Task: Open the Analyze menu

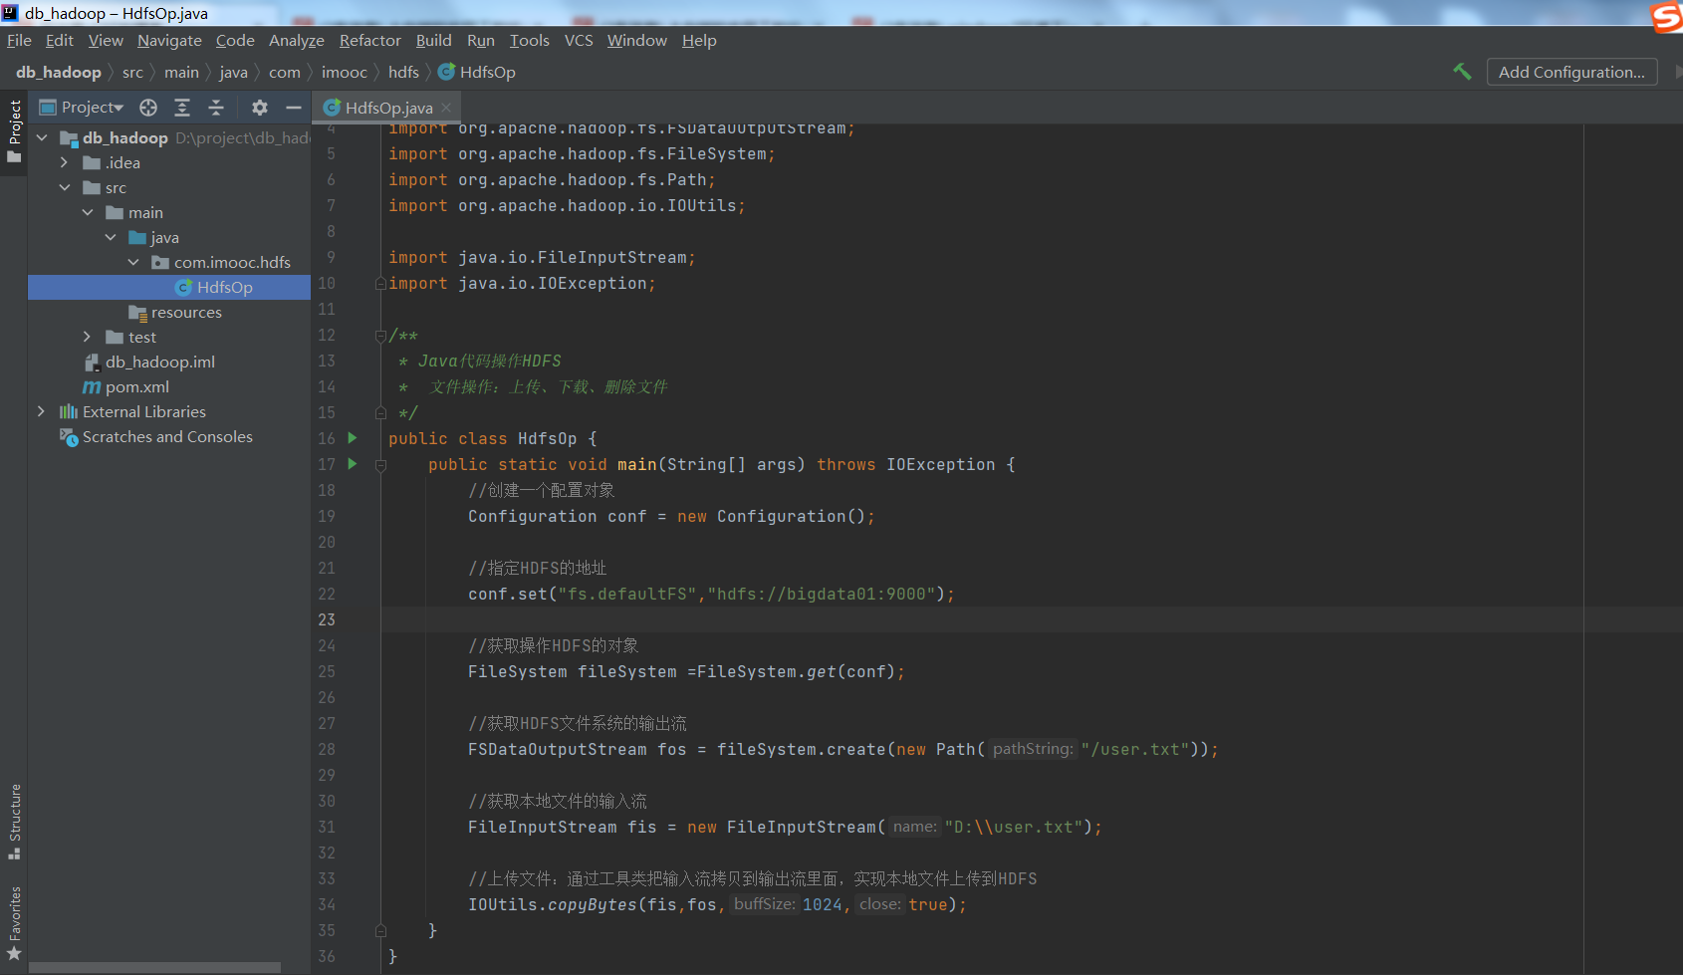Action: tap(297, 41)
